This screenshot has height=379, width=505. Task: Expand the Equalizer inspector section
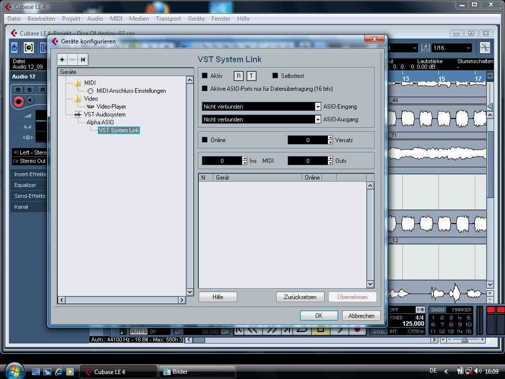(29, 185)
